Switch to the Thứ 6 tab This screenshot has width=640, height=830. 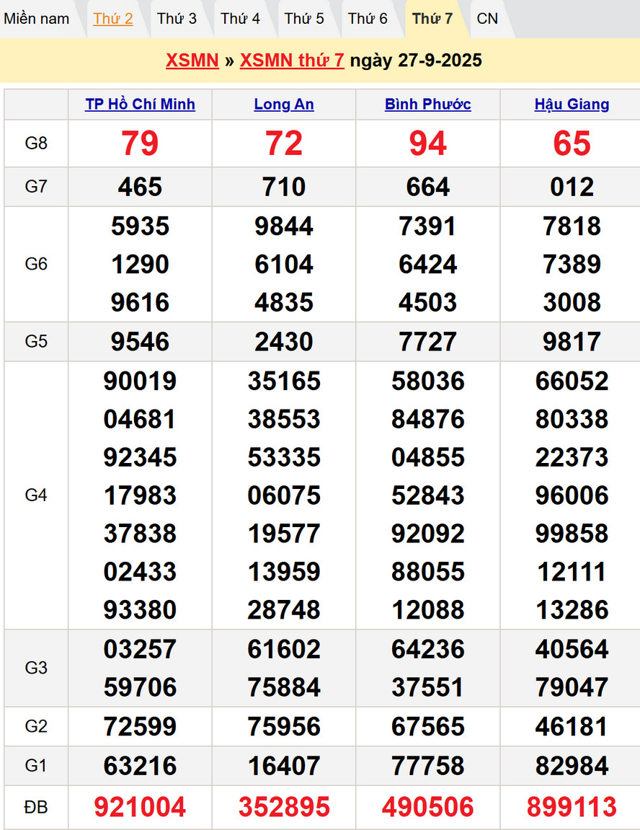pyautogui.click(x=368, y=19)
